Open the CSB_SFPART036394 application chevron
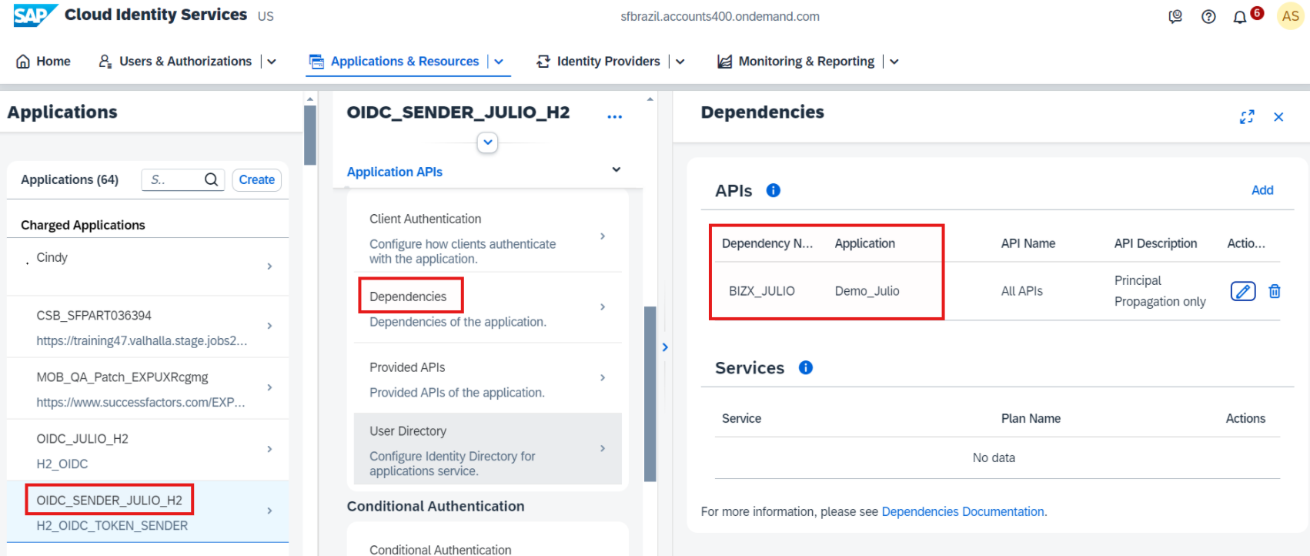This screenshot has width=1310, height=556. point(269,326)
